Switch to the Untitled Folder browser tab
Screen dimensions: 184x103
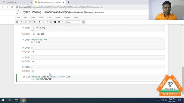click(16, 2)
